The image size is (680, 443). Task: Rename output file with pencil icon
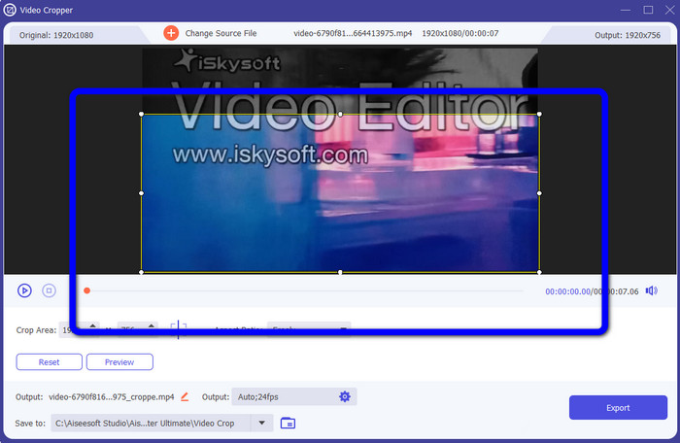click(x=185, y=396)
